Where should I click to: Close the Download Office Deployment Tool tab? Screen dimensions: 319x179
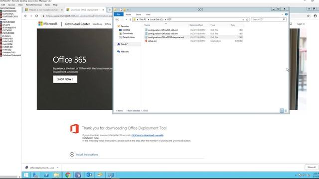[103, 10]
